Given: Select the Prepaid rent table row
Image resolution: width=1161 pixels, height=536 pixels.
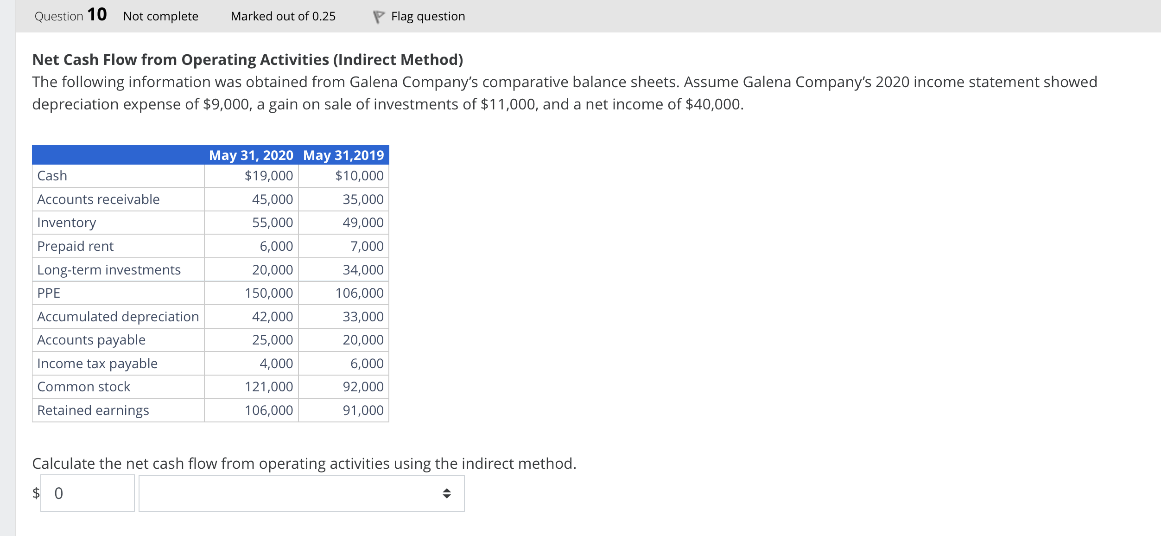Looking at the screenshot, I should tap(75, 246).
